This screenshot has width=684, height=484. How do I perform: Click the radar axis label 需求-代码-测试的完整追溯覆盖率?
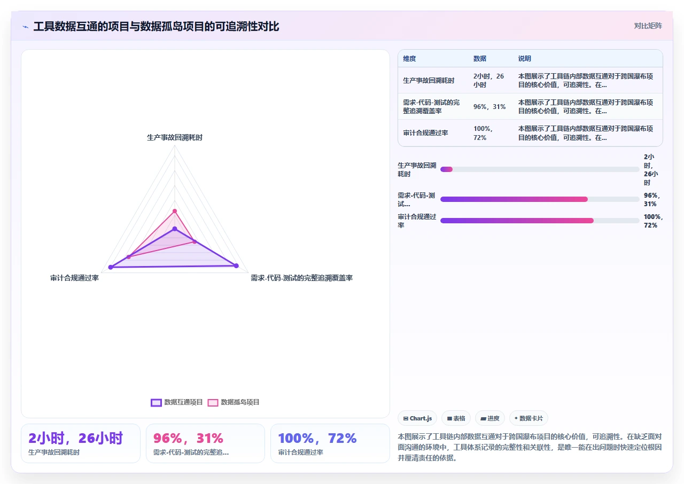302,278
